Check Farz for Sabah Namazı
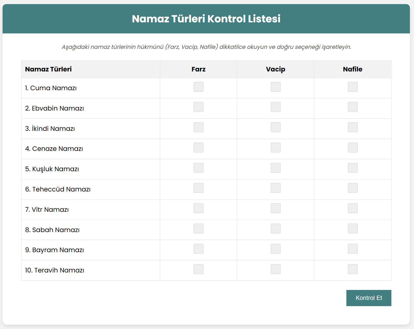 coord(199,229)
